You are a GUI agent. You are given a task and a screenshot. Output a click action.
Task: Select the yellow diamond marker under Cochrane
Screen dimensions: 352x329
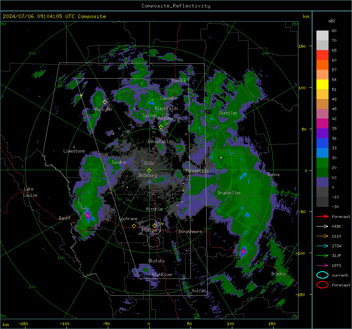(x=134, y=226)
